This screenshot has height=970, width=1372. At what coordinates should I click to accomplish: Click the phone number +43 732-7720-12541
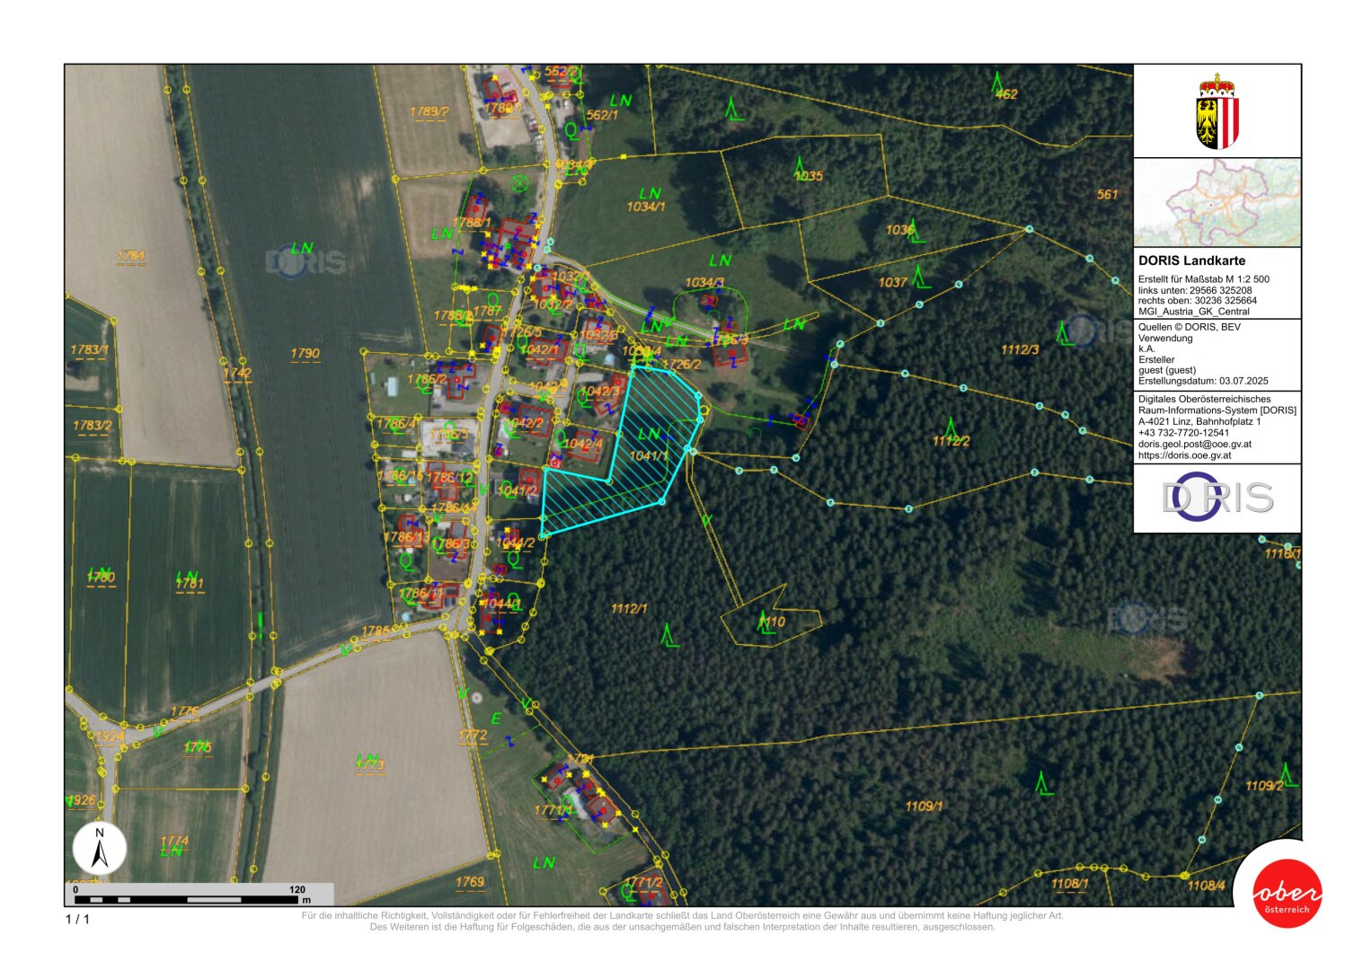(1183, 433)
